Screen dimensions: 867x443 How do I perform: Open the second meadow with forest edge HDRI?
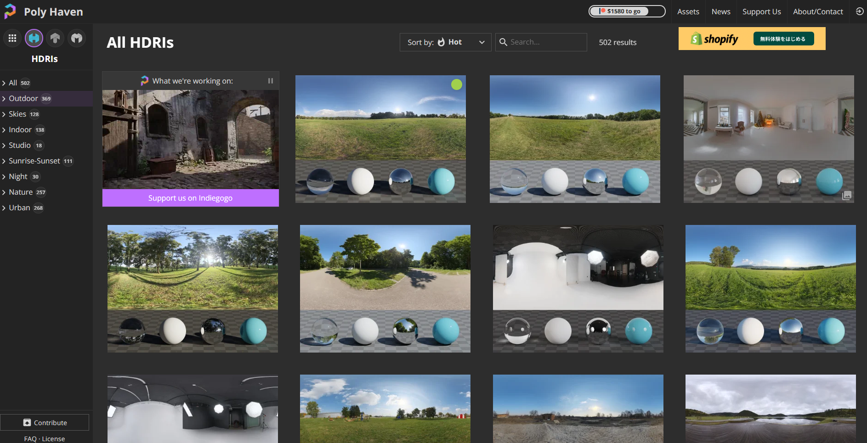(x=575, y=139)
